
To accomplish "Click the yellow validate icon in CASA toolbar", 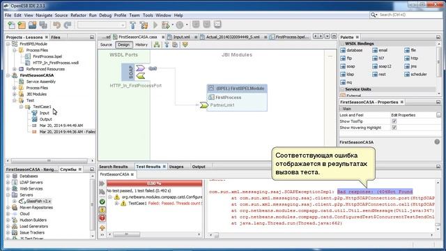I will [185, 45].
